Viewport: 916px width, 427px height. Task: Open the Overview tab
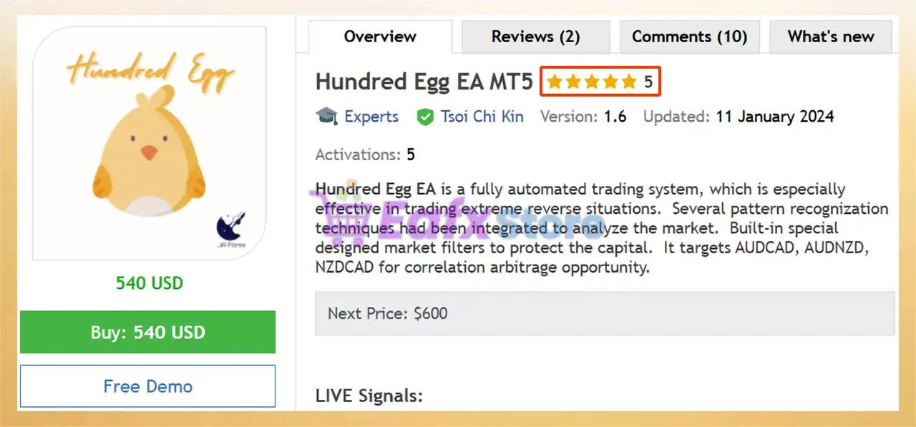(380, 37)
